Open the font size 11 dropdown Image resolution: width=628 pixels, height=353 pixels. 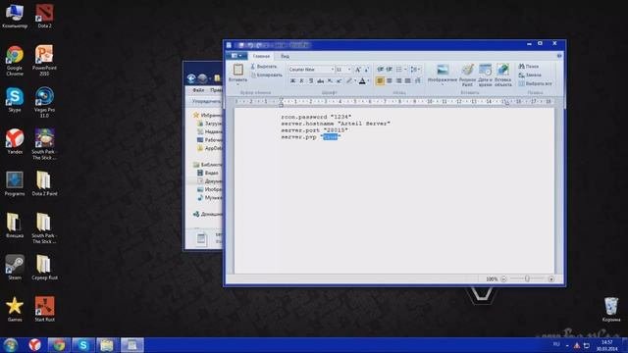[x=349, y=70]
